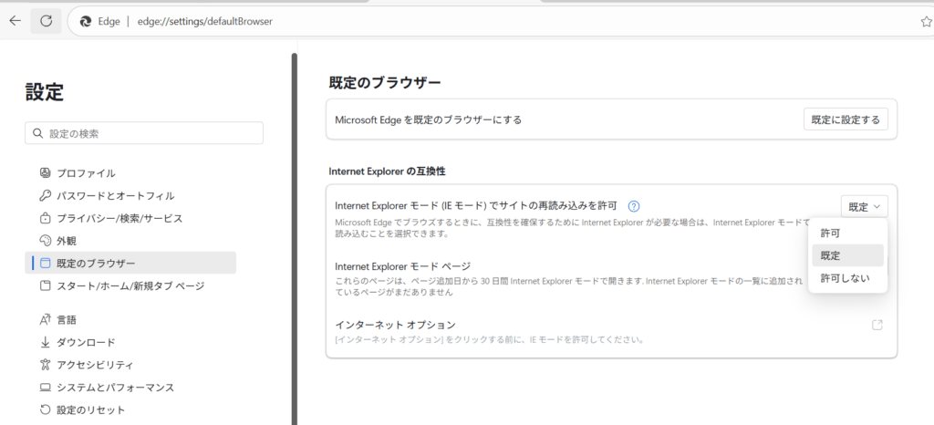Open the IE mode 既定 dropdown
The width and height of the screenshot is (934, 425).
(864, 207)
